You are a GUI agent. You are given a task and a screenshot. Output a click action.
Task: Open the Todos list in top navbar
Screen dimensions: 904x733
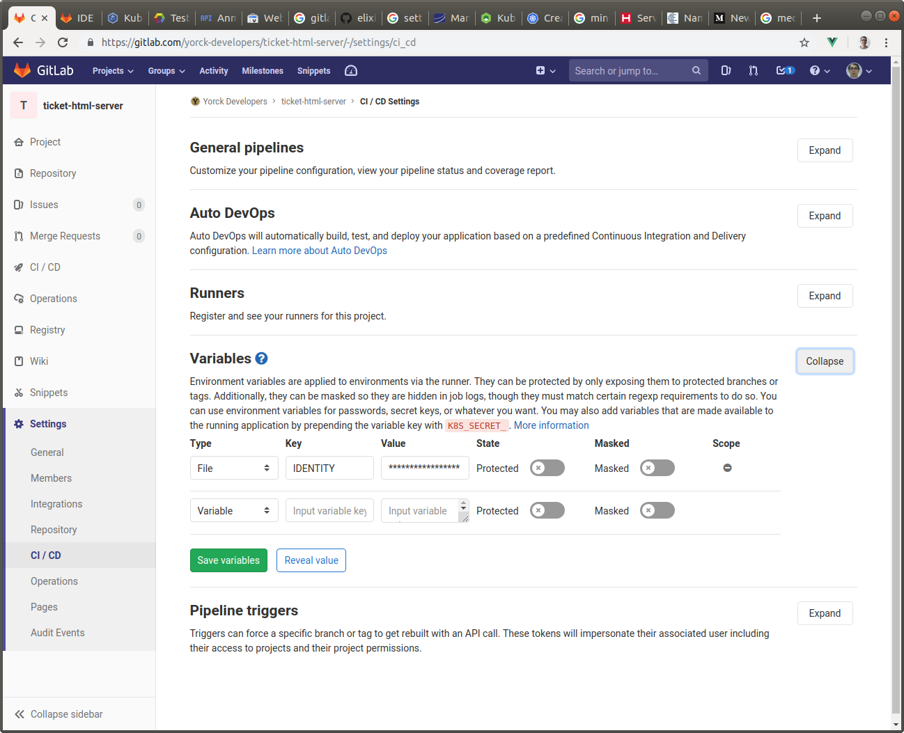(785, 70)
